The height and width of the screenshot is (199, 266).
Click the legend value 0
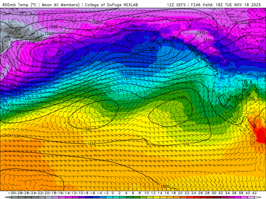click(x=113, y=193)
